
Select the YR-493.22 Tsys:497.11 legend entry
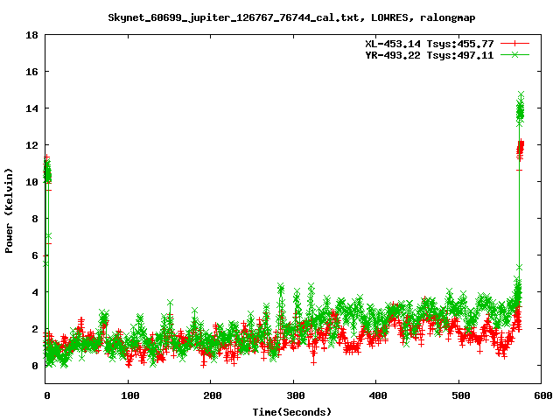430,55
